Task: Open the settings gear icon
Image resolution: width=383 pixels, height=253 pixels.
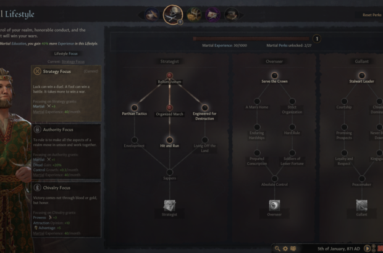Action: coord(285,248)
